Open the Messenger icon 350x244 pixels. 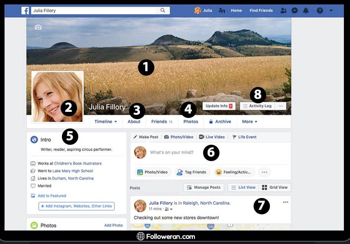[x=295, y=11]
